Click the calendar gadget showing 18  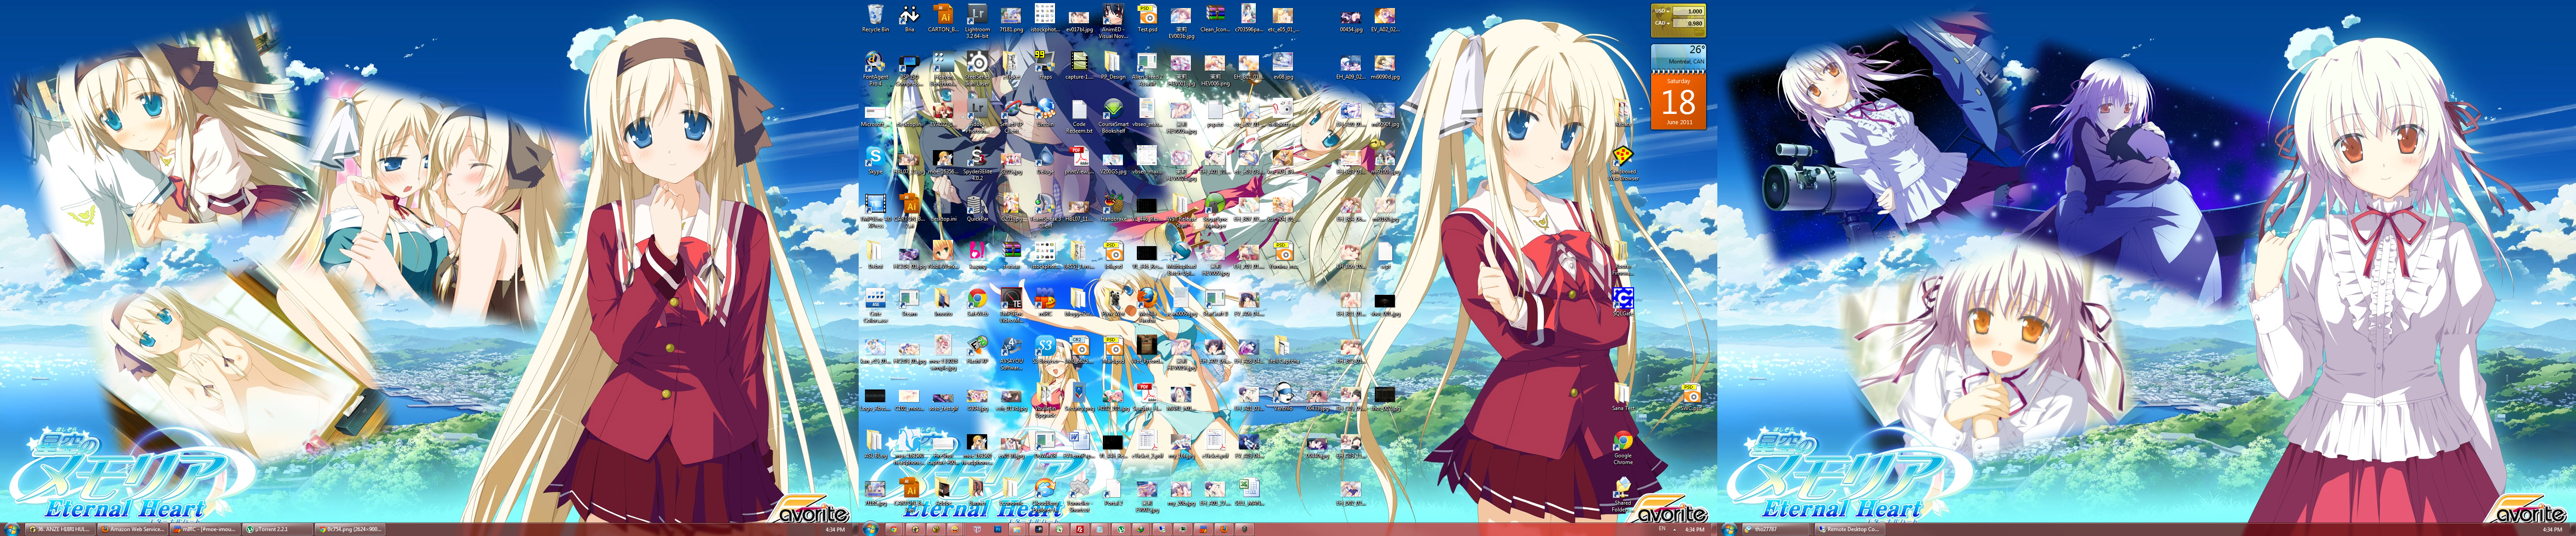pyautogui.click(x=1678, y=101)
